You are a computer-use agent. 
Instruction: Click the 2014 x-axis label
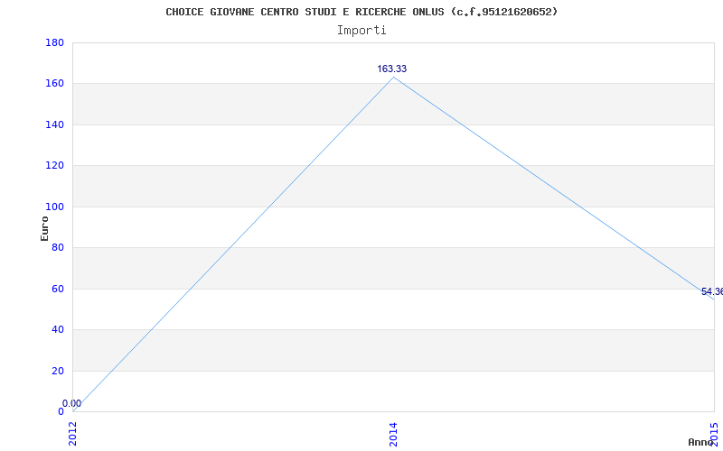(x=393, y=434)
